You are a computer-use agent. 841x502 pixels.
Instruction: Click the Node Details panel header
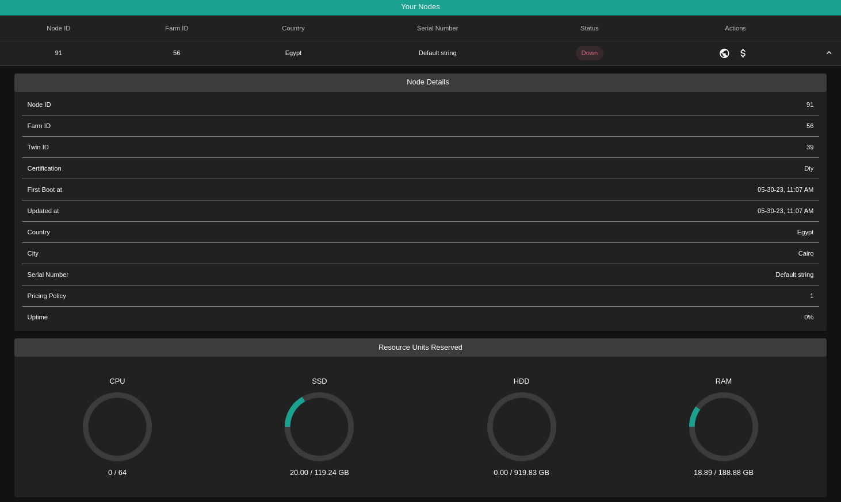(427, 82)
